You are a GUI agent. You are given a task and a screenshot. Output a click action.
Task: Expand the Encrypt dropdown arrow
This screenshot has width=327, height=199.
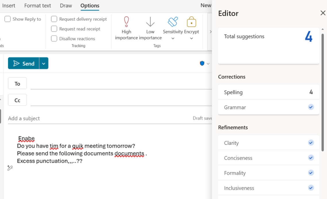(x=191, y=39)
